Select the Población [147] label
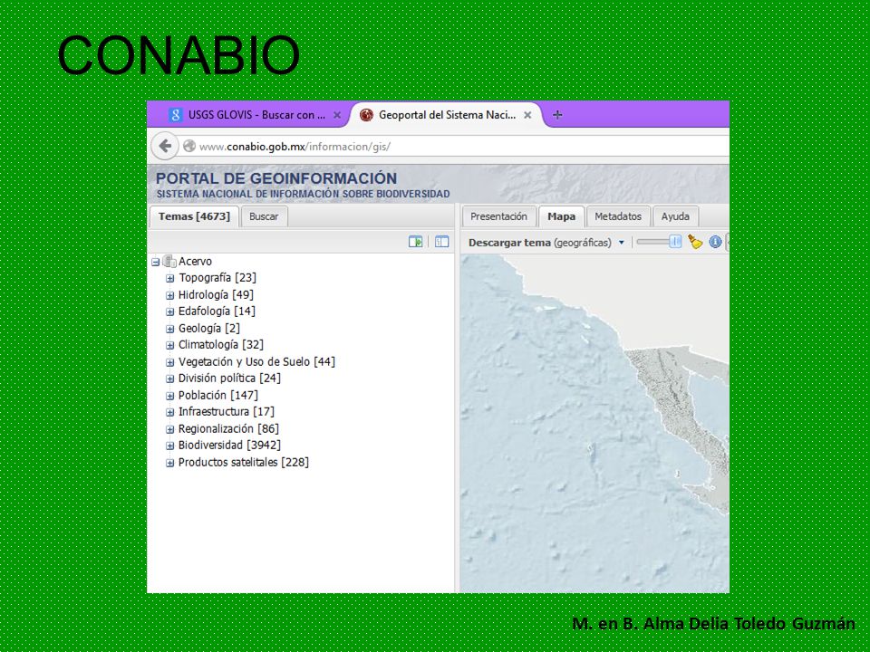Image resolution: width=870 pixels, height=652 pixels. [218, 396]
